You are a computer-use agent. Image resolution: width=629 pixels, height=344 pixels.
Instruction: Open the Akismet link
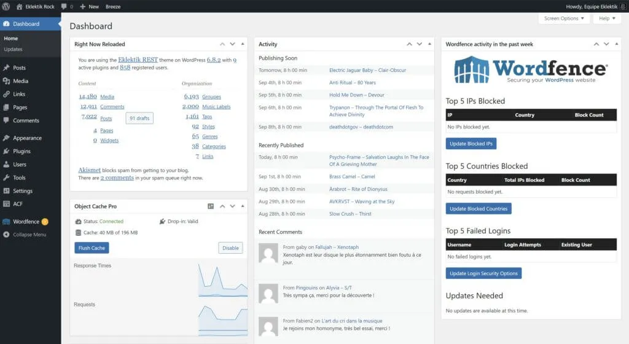90,170
